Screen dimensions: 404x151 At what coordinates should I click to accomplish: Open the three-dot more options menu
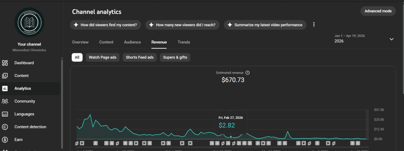point(314,25)
